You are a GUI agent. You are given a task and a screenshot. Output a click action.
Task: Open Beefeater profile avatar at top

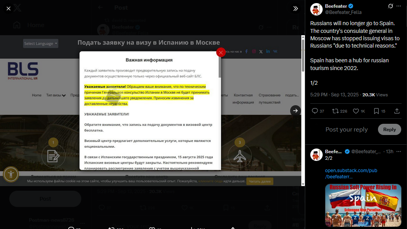coord(316,9)
